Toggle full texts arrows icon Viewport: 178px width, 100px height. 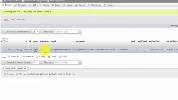[x=4, y=41]
